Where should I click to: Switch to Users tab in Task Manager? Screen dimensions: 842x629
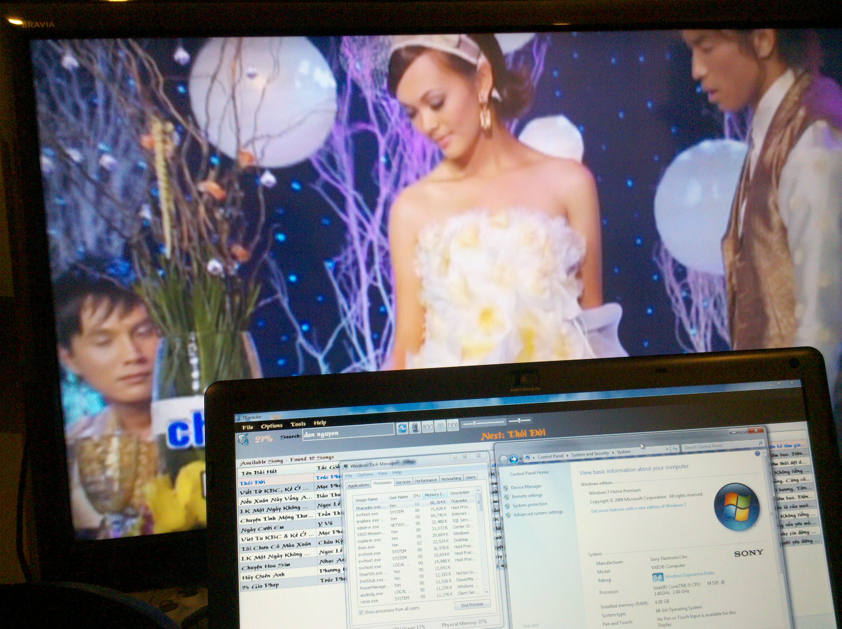[470, 477]
